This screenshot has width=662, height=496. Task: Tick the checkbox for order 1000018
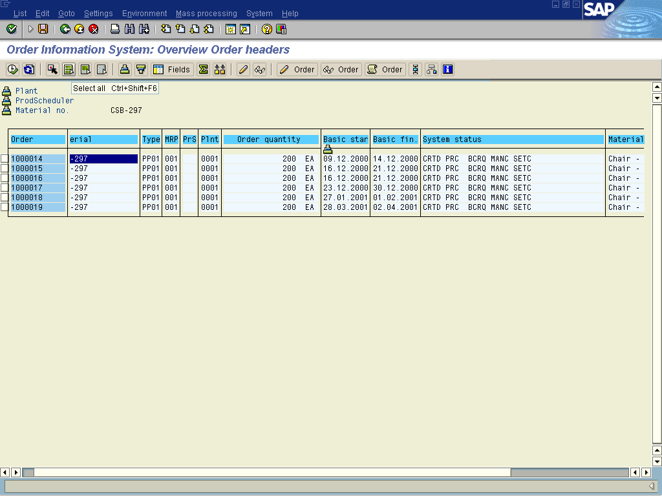[x=5, y=198]
